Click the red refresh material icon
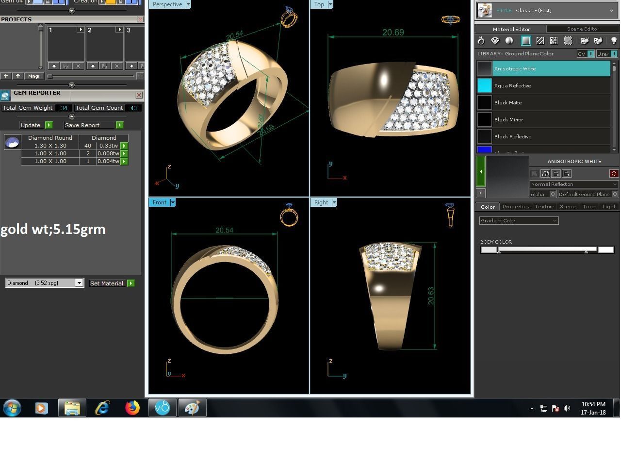Screen dimensions: 621x466 coord(614,173)
